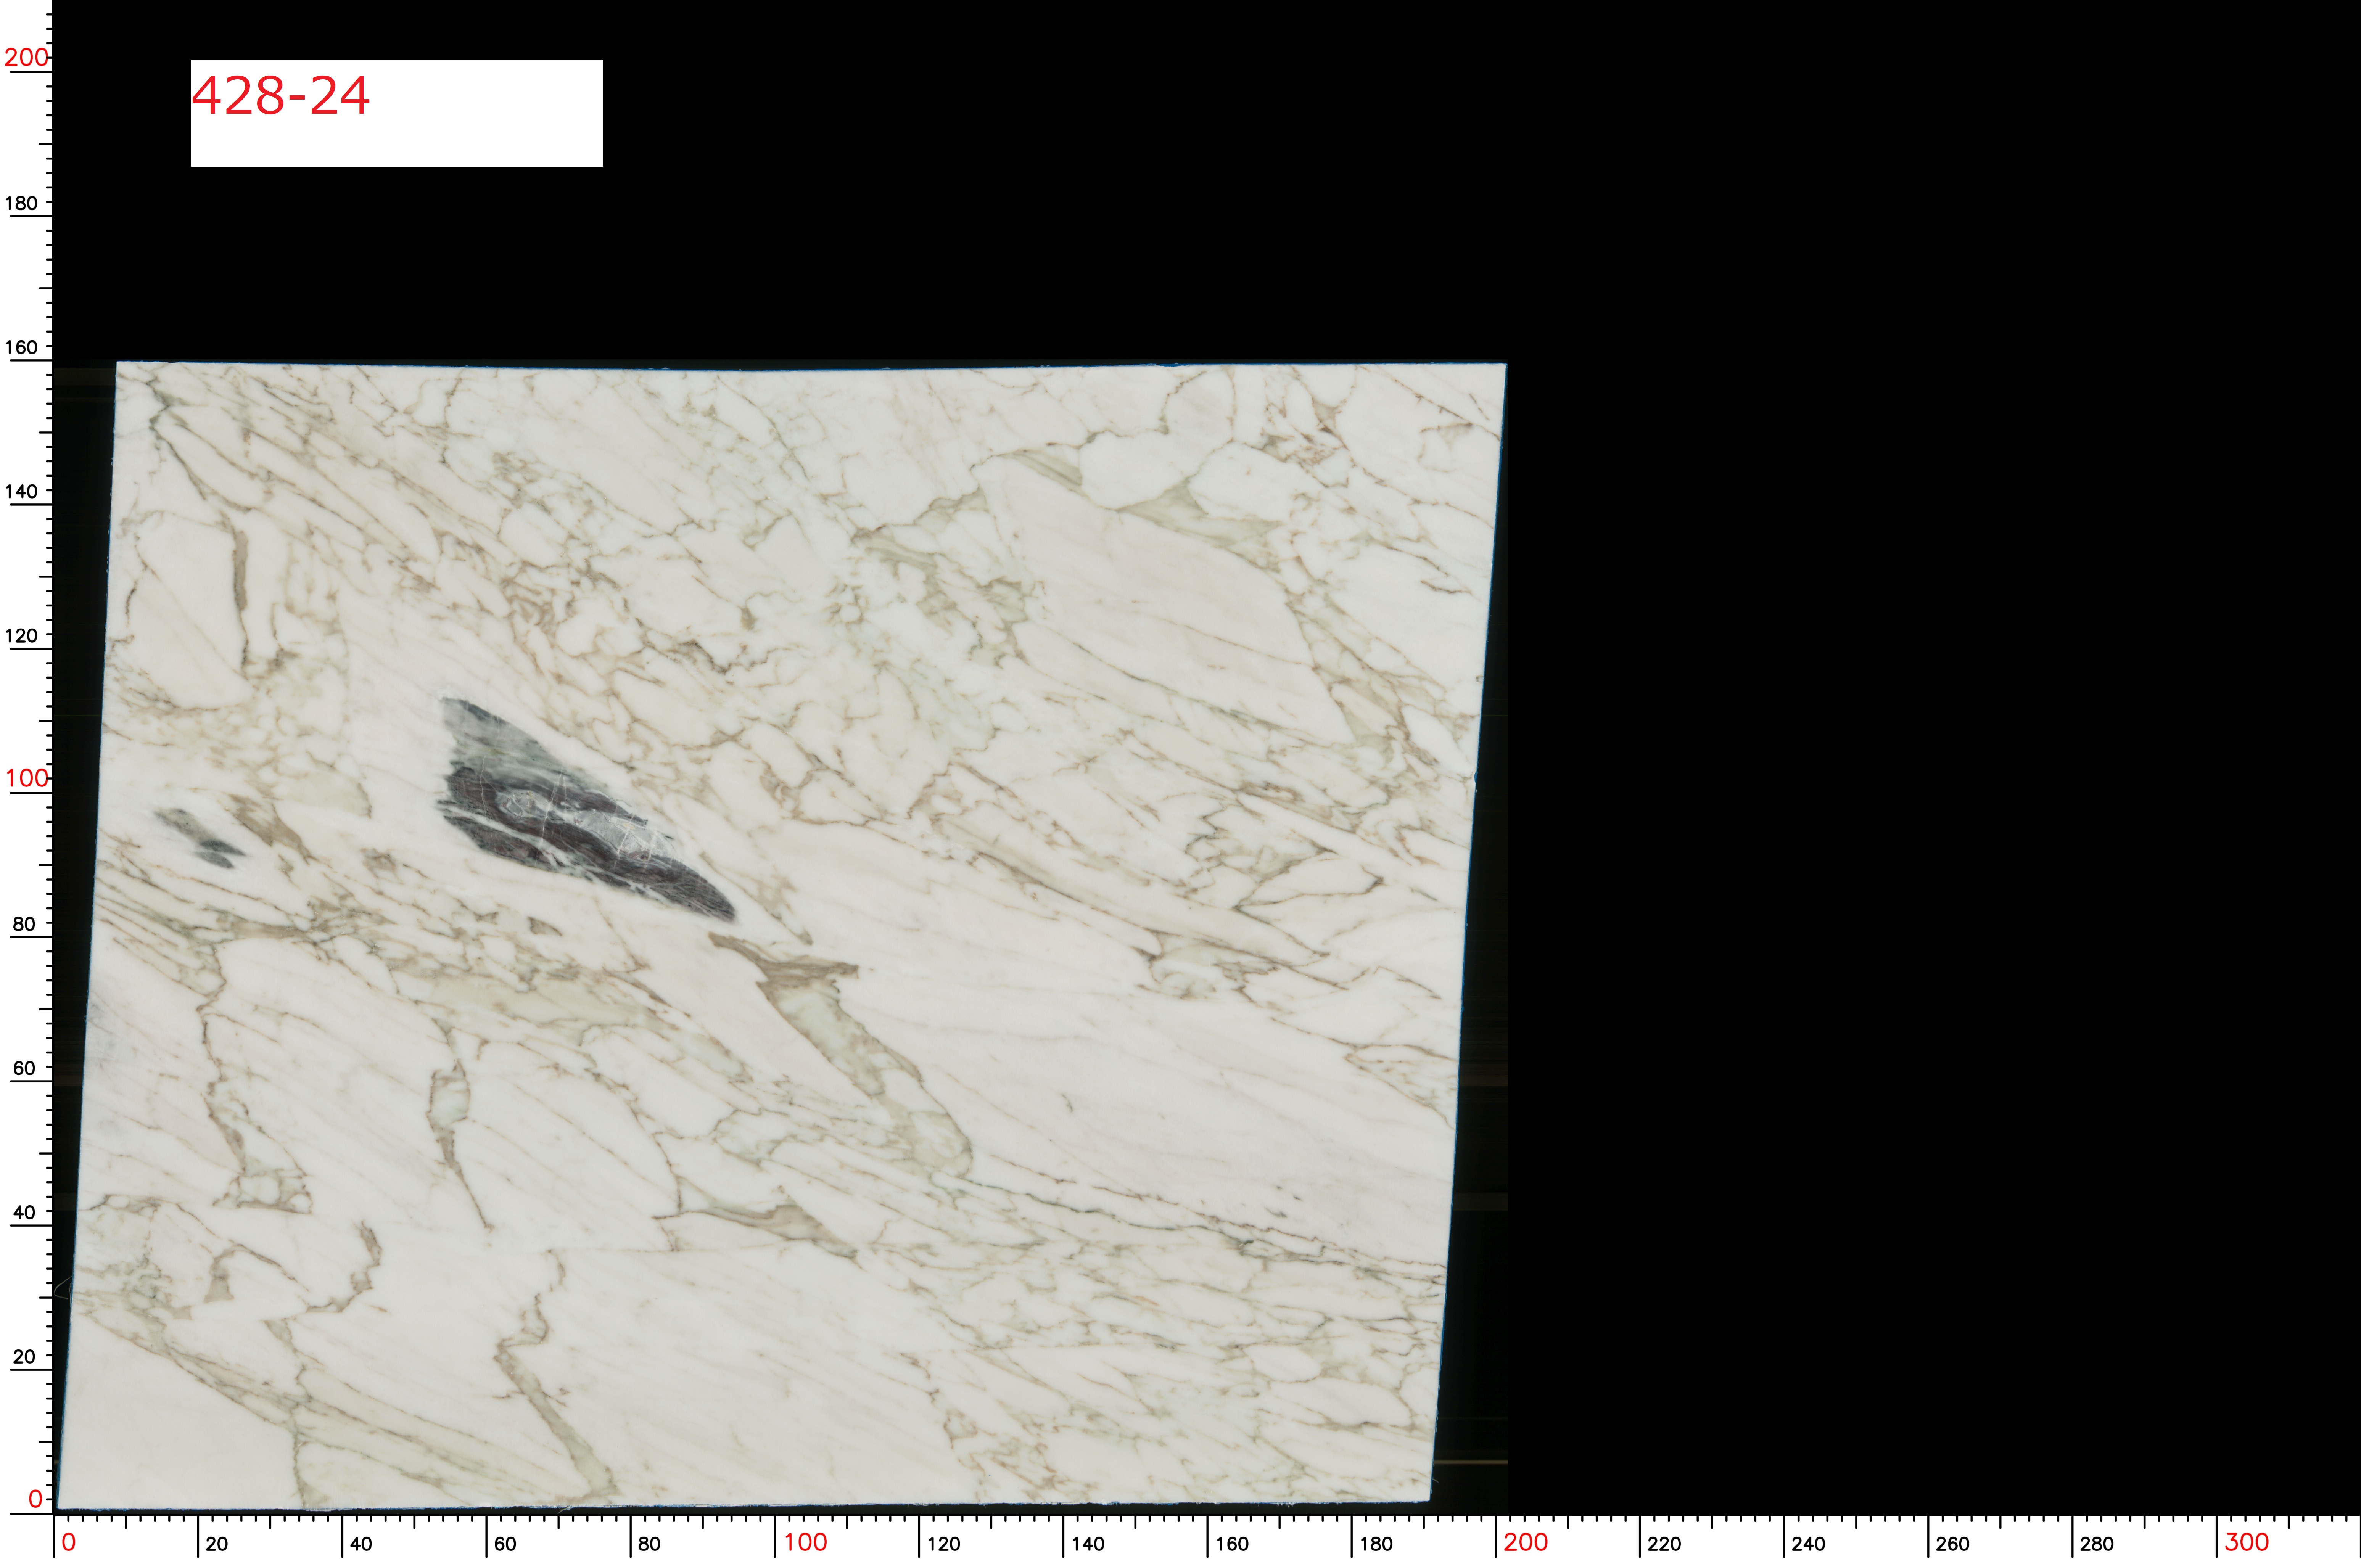Pick "20" on the vertical ruler
2361x1568 pixels.
click(x=24, y=1357)
